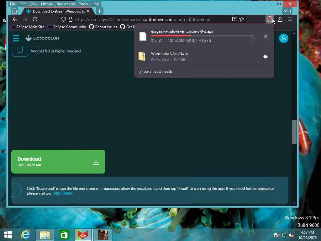Click the page vertical scrollbar thumb
This screenshot has width=321, height=241.
[294, 132]
